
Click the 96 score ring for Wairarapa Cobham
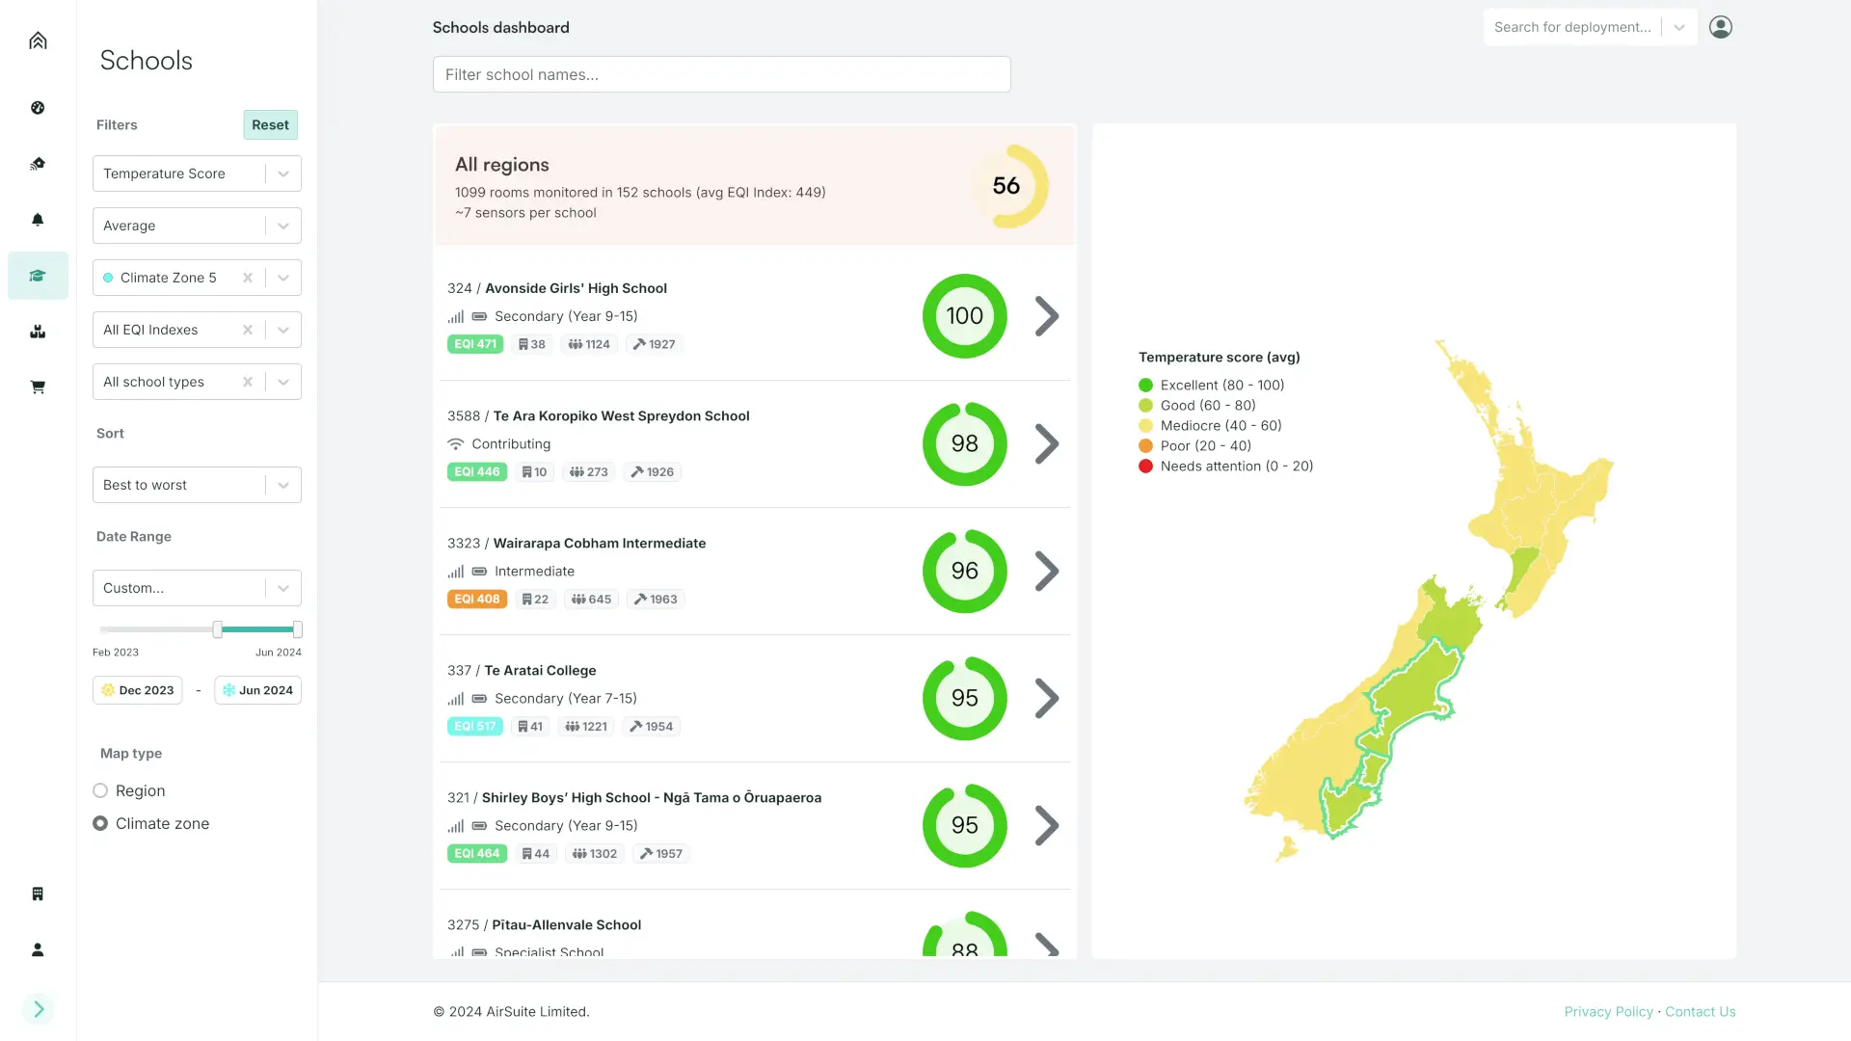click(965, 572)
